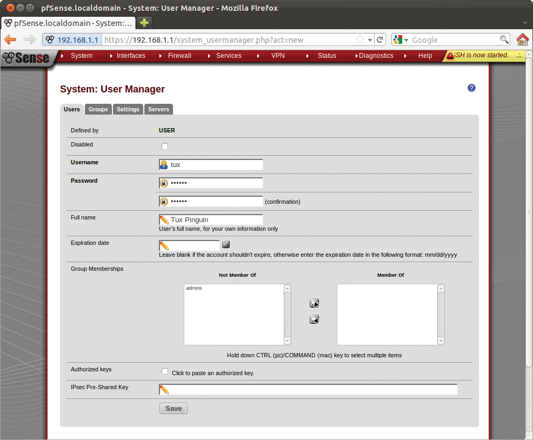The width and height of the screenshot is (533, 440).
Task: Open the Firewall menu
Action: (x=179, y=55)
